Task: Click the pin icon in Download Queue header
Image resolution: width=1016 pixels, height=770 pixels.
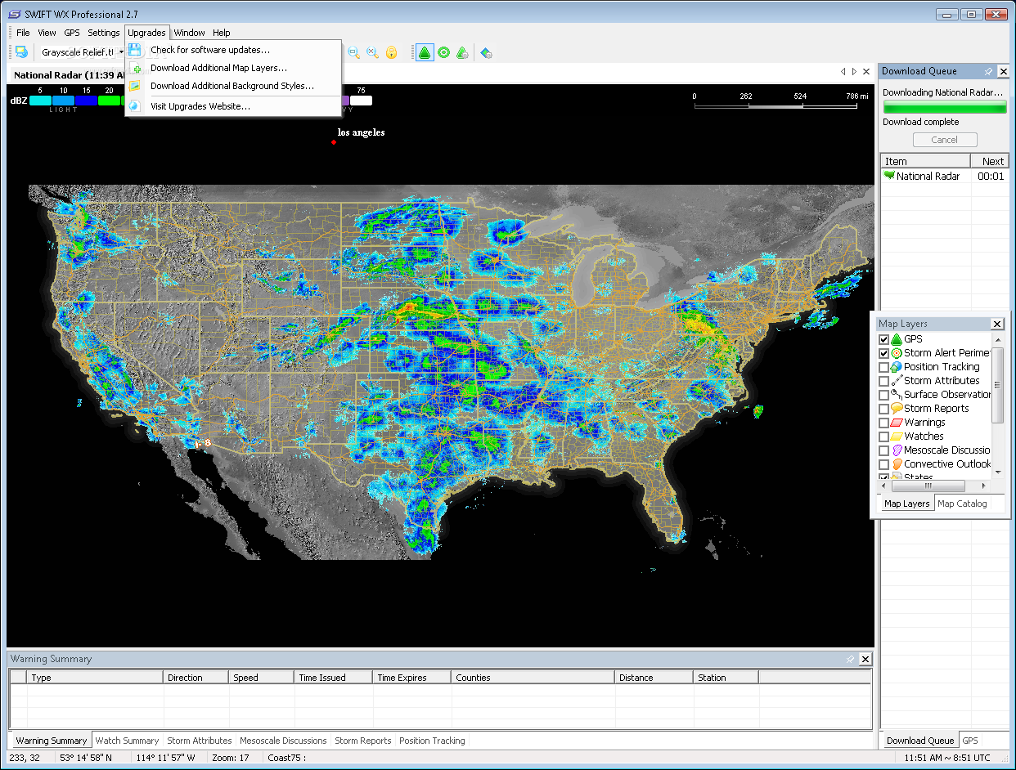Action: pos(988,71)
